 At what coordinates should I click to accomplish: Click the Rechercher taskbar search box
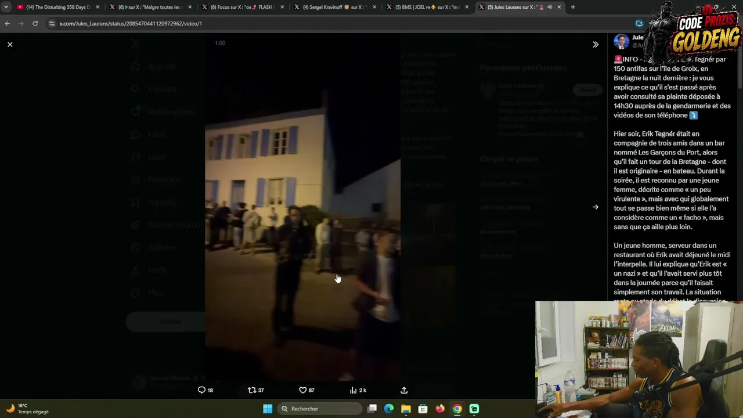click(x=319, y=409)
